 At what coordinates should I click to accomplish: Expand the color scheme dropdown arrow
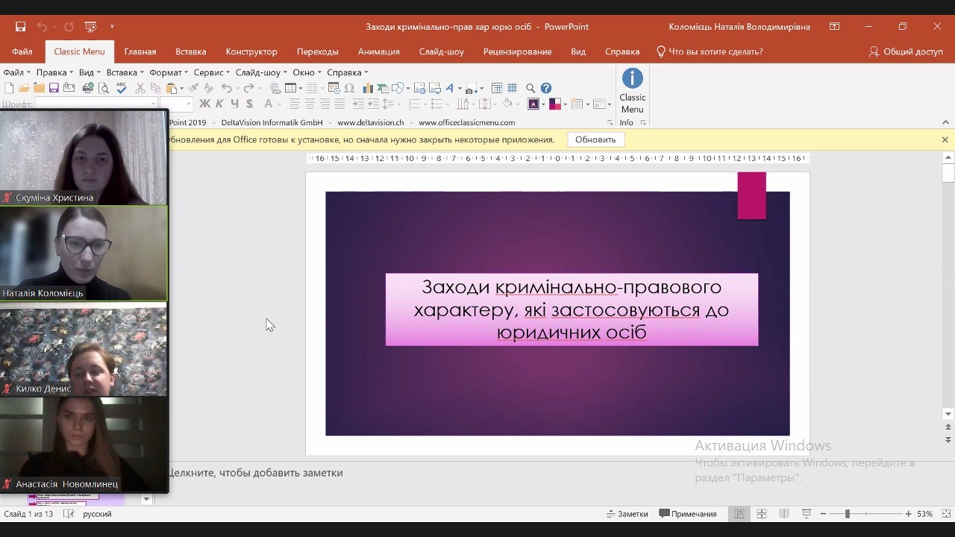tap(565, 104)
